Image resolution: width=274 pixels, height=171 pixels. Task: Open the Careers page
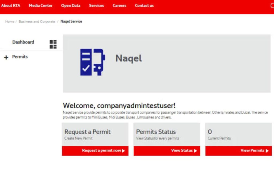(119, 5)
